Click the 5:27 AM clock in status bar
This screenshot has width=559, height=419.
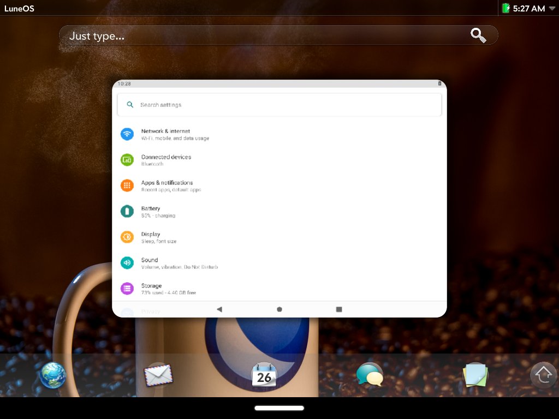(528, 9)
